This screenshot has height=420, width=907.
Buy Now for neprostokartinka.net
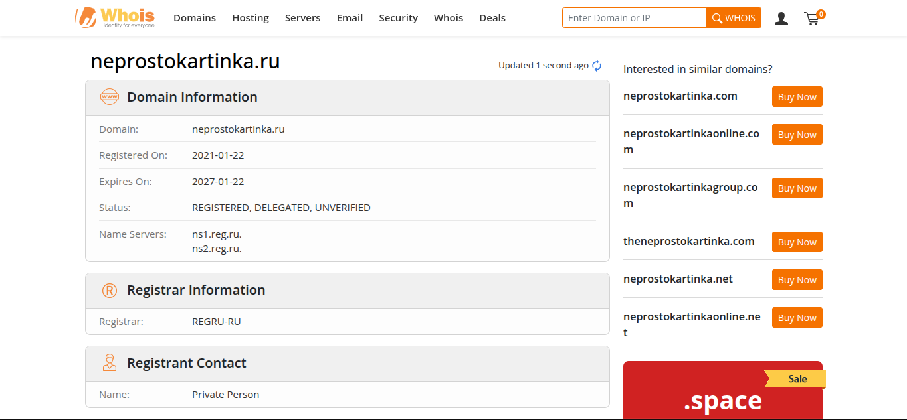pyautogui.click(x=797, y=280)
